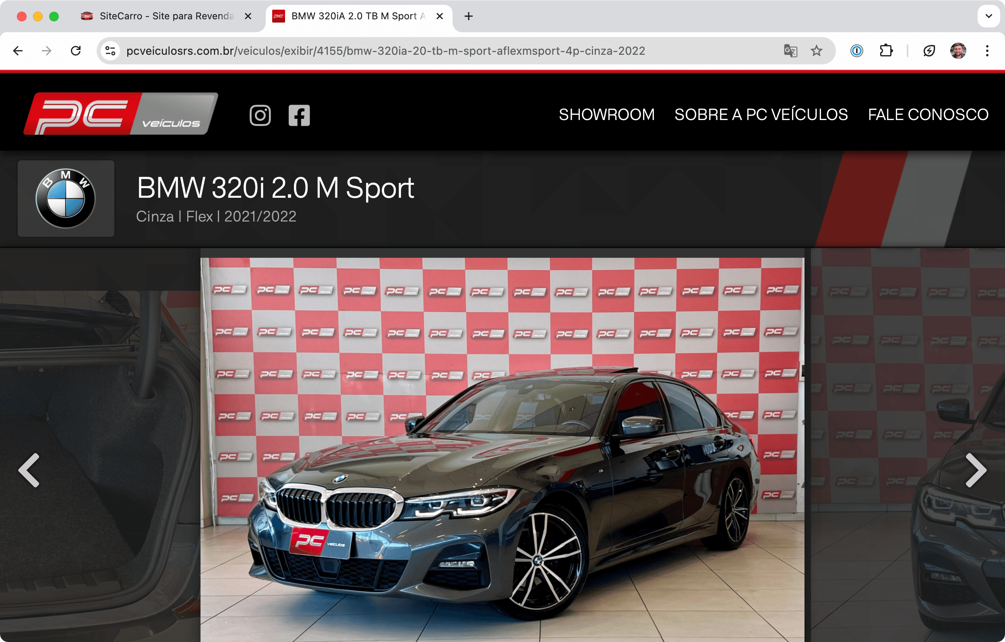Switch to the SiteCarro tab

(167, 16)
